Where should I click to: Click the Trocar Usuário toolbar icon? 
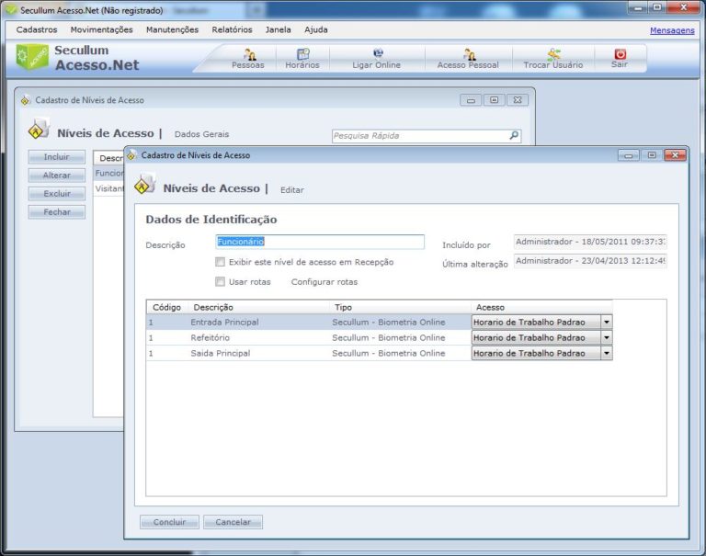click(552, 58)
